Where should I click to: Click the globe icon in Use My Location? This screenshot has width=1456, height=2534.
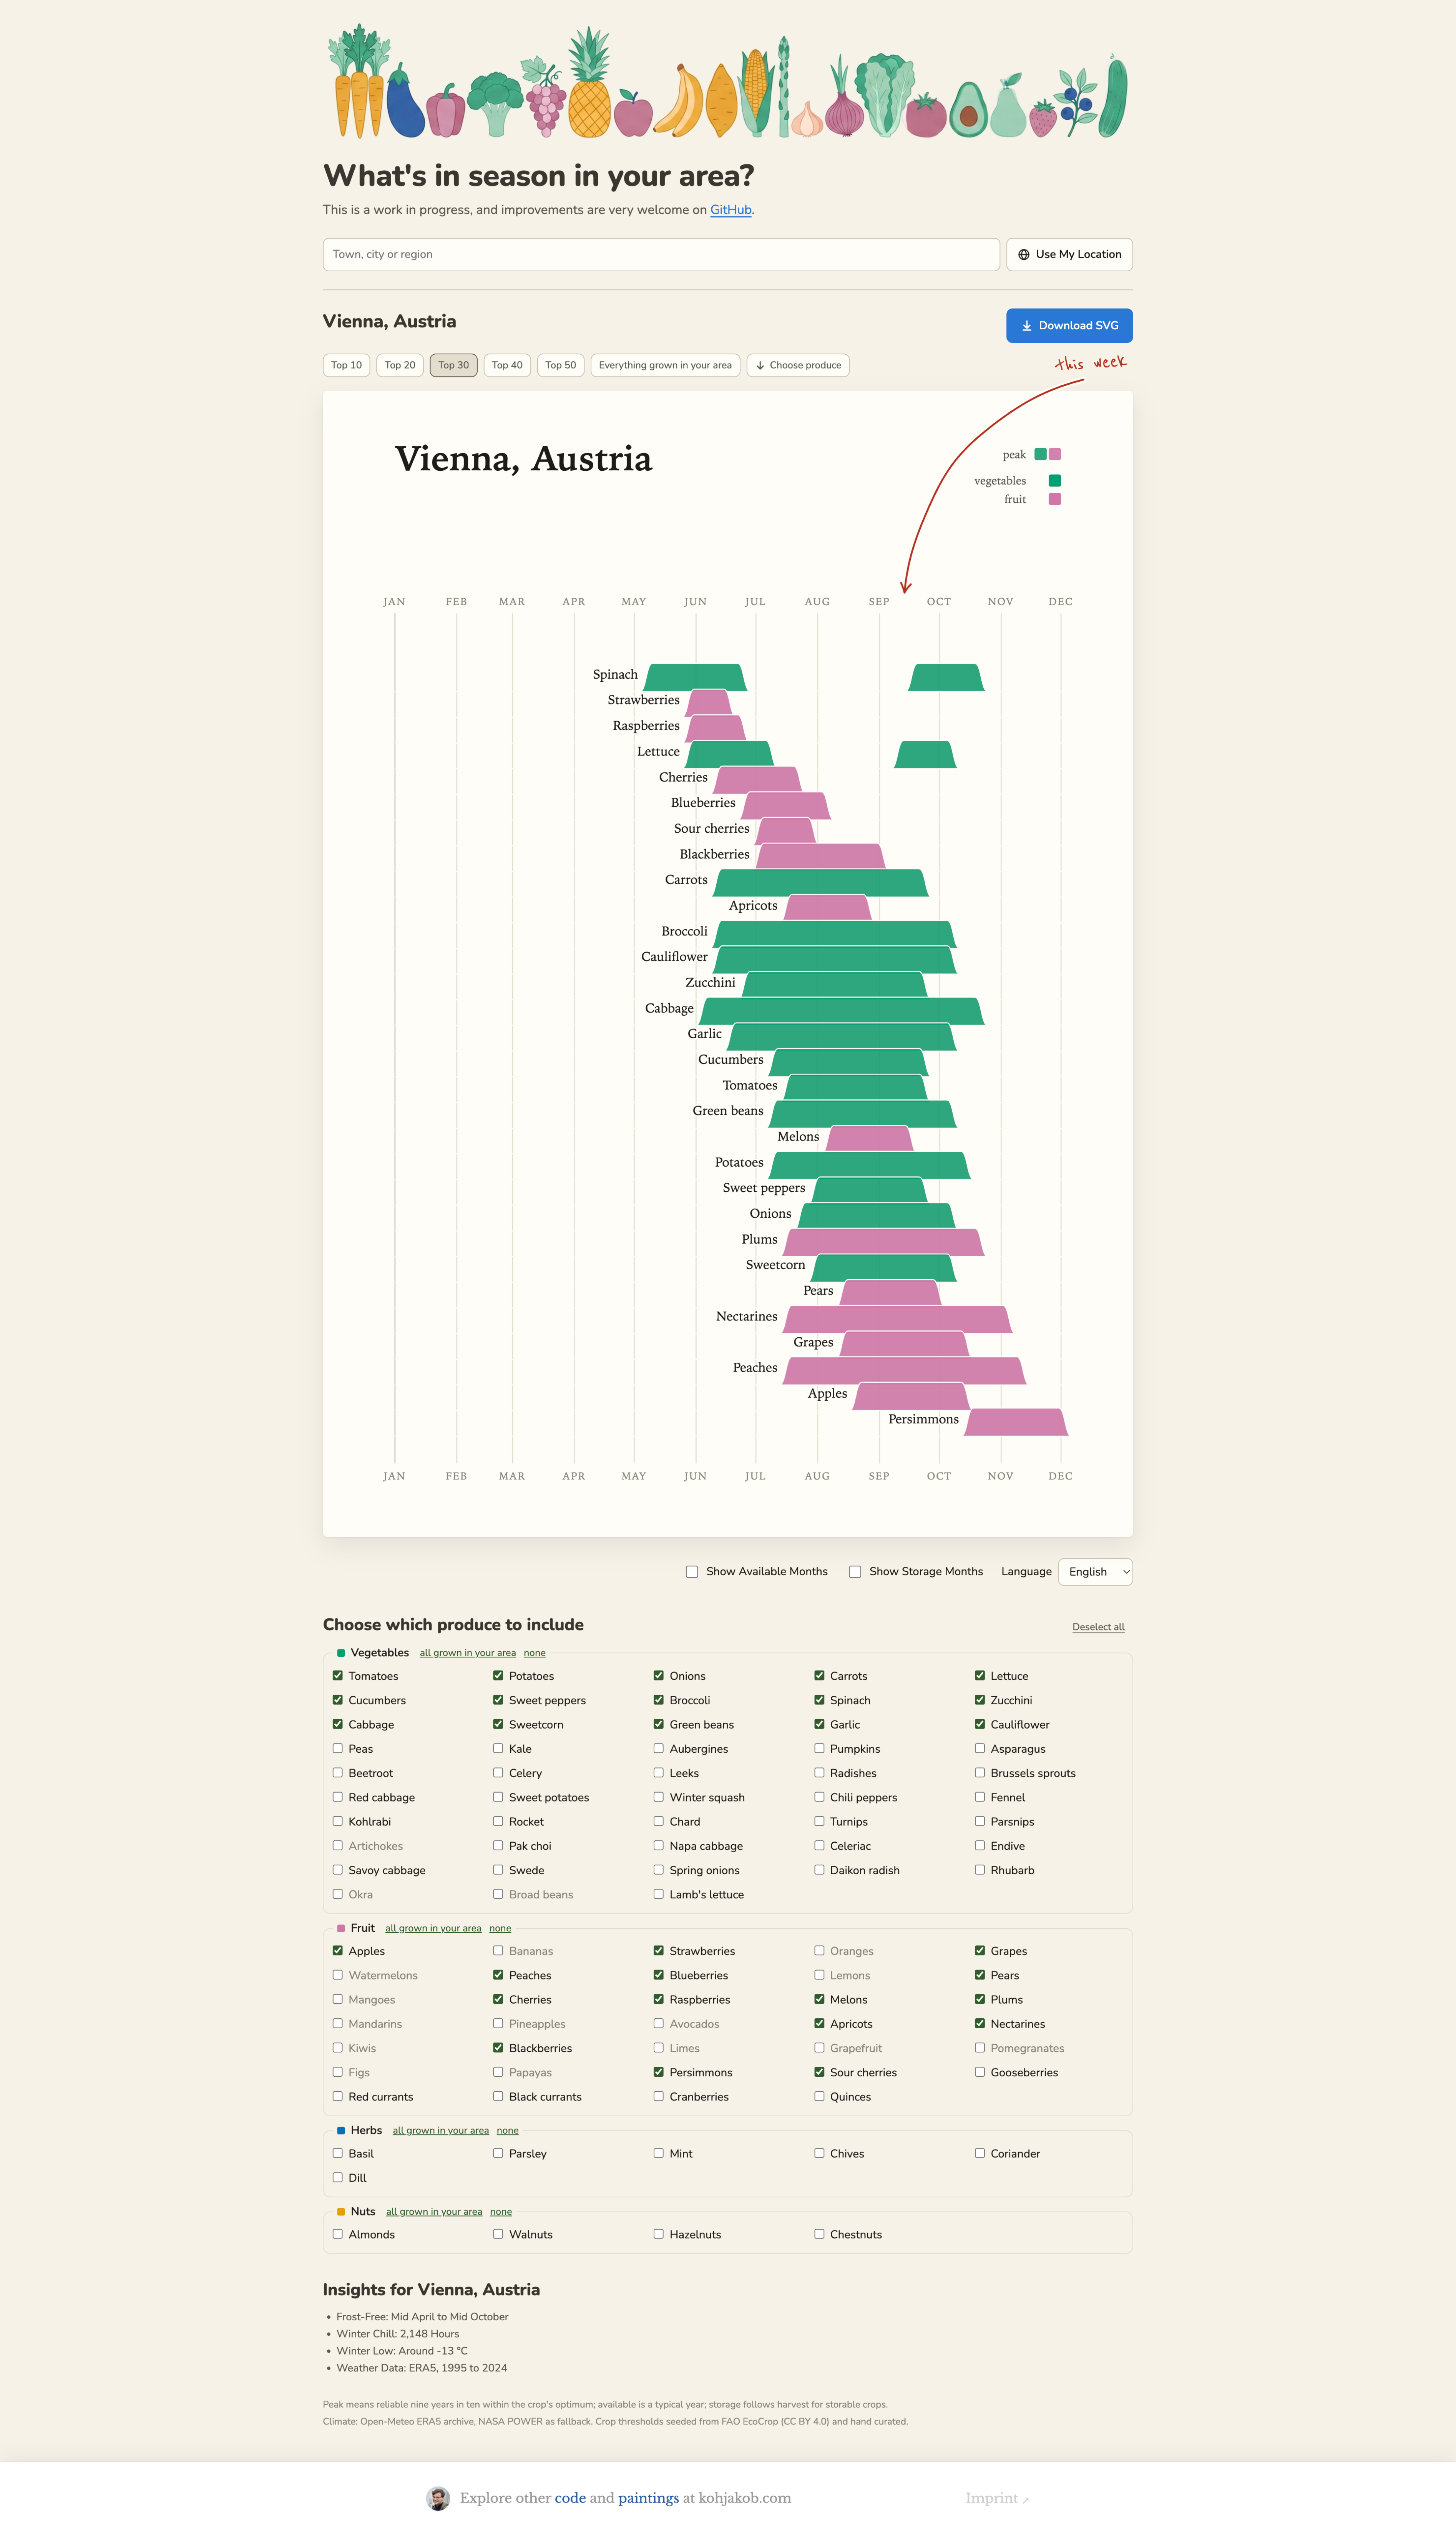point(1023,254)
